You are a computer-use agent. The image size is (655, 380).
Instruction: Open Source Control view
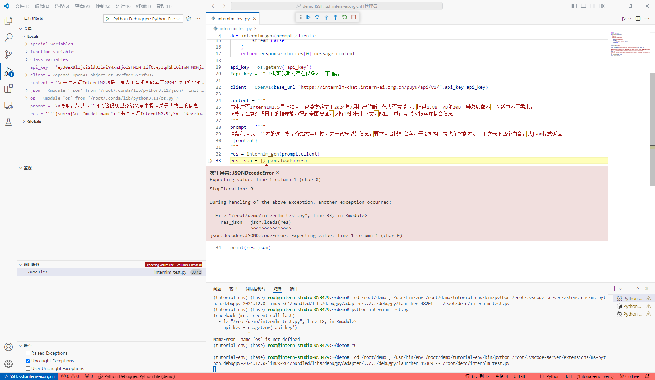tap(8, 55)
